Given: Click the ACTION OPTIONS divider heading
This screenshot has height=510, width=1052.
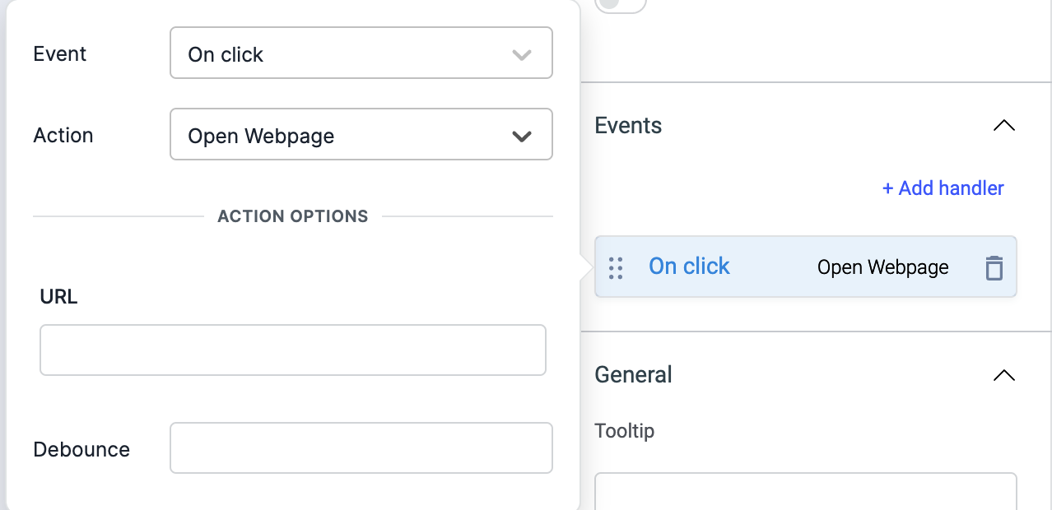Looking at the screenshot, I should click(x=292, y=216).
